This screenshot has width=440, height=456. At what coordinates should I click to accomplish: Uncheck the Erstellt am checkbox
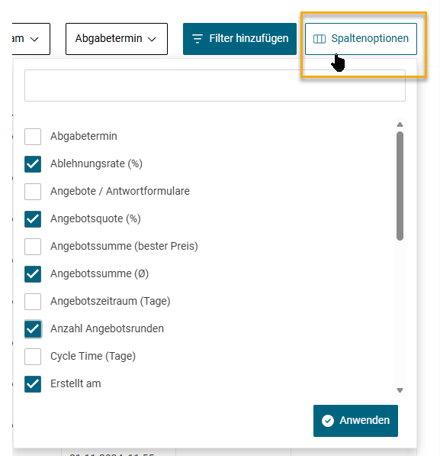click(x=33, y=384)
